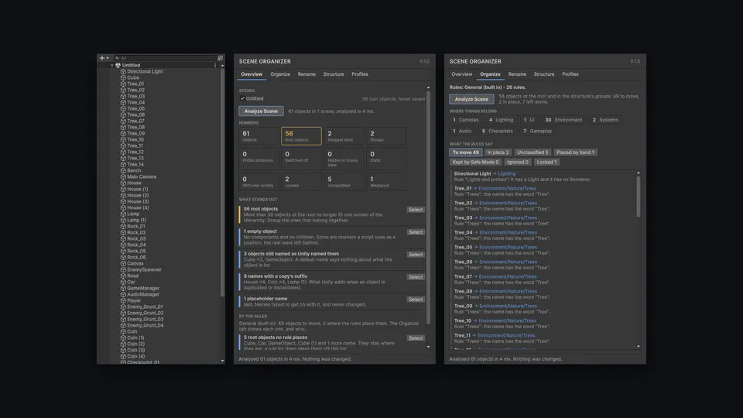Open Profiles tab in right Scene Organizer

pyautogui.click(x=570, y=74)
